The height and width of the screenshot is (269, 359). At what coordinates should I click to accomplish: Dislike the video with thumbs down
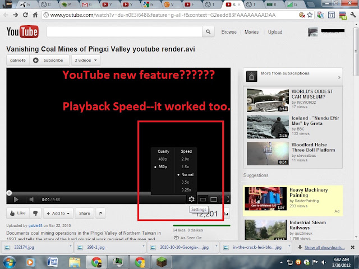[x=35, y=213]
